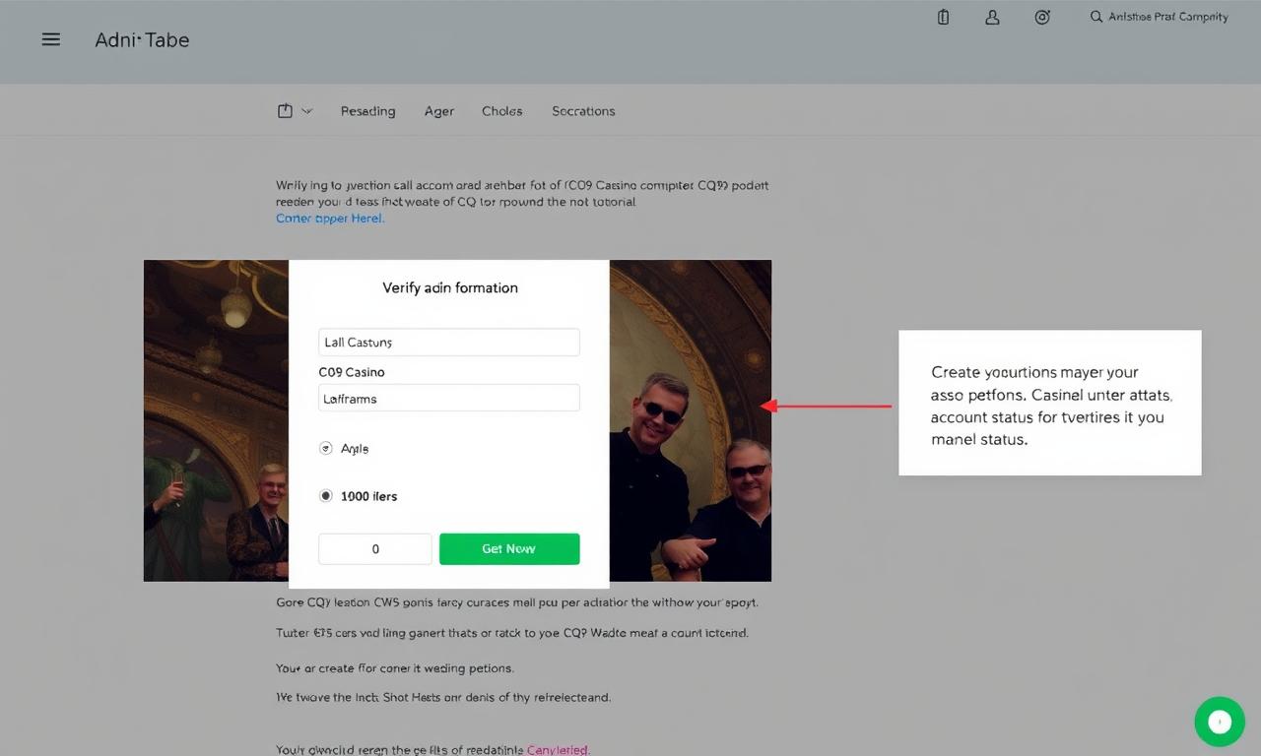Expand the chevron dropdown beside box icon
The image size is (1261, 756).
coord(307,111)
